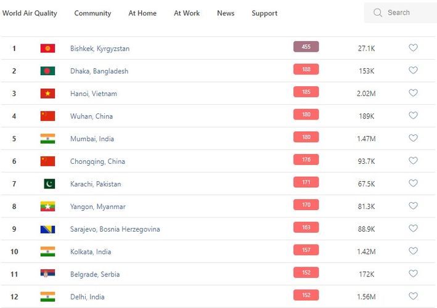The image size is (437, 308).
Task: Open the Support page
Action: point(264,13)
